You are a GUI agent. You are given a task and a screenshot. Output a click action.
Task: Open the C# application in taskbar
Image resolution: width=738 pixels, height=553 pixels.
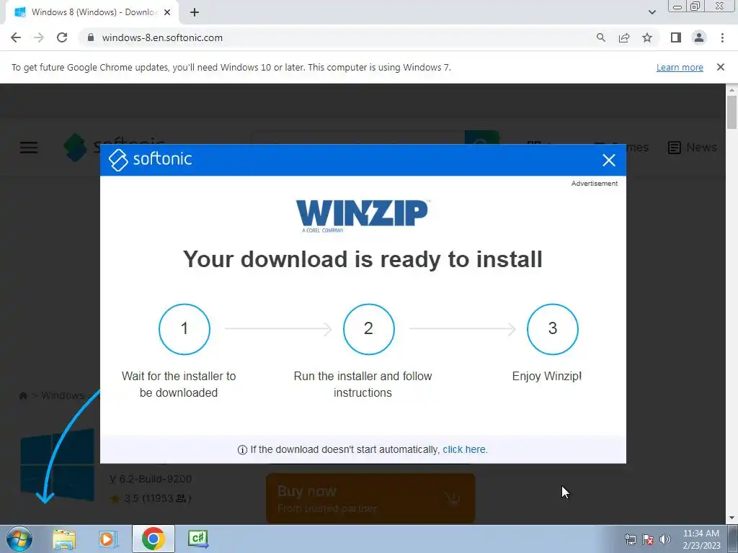[x=197, y=539]
